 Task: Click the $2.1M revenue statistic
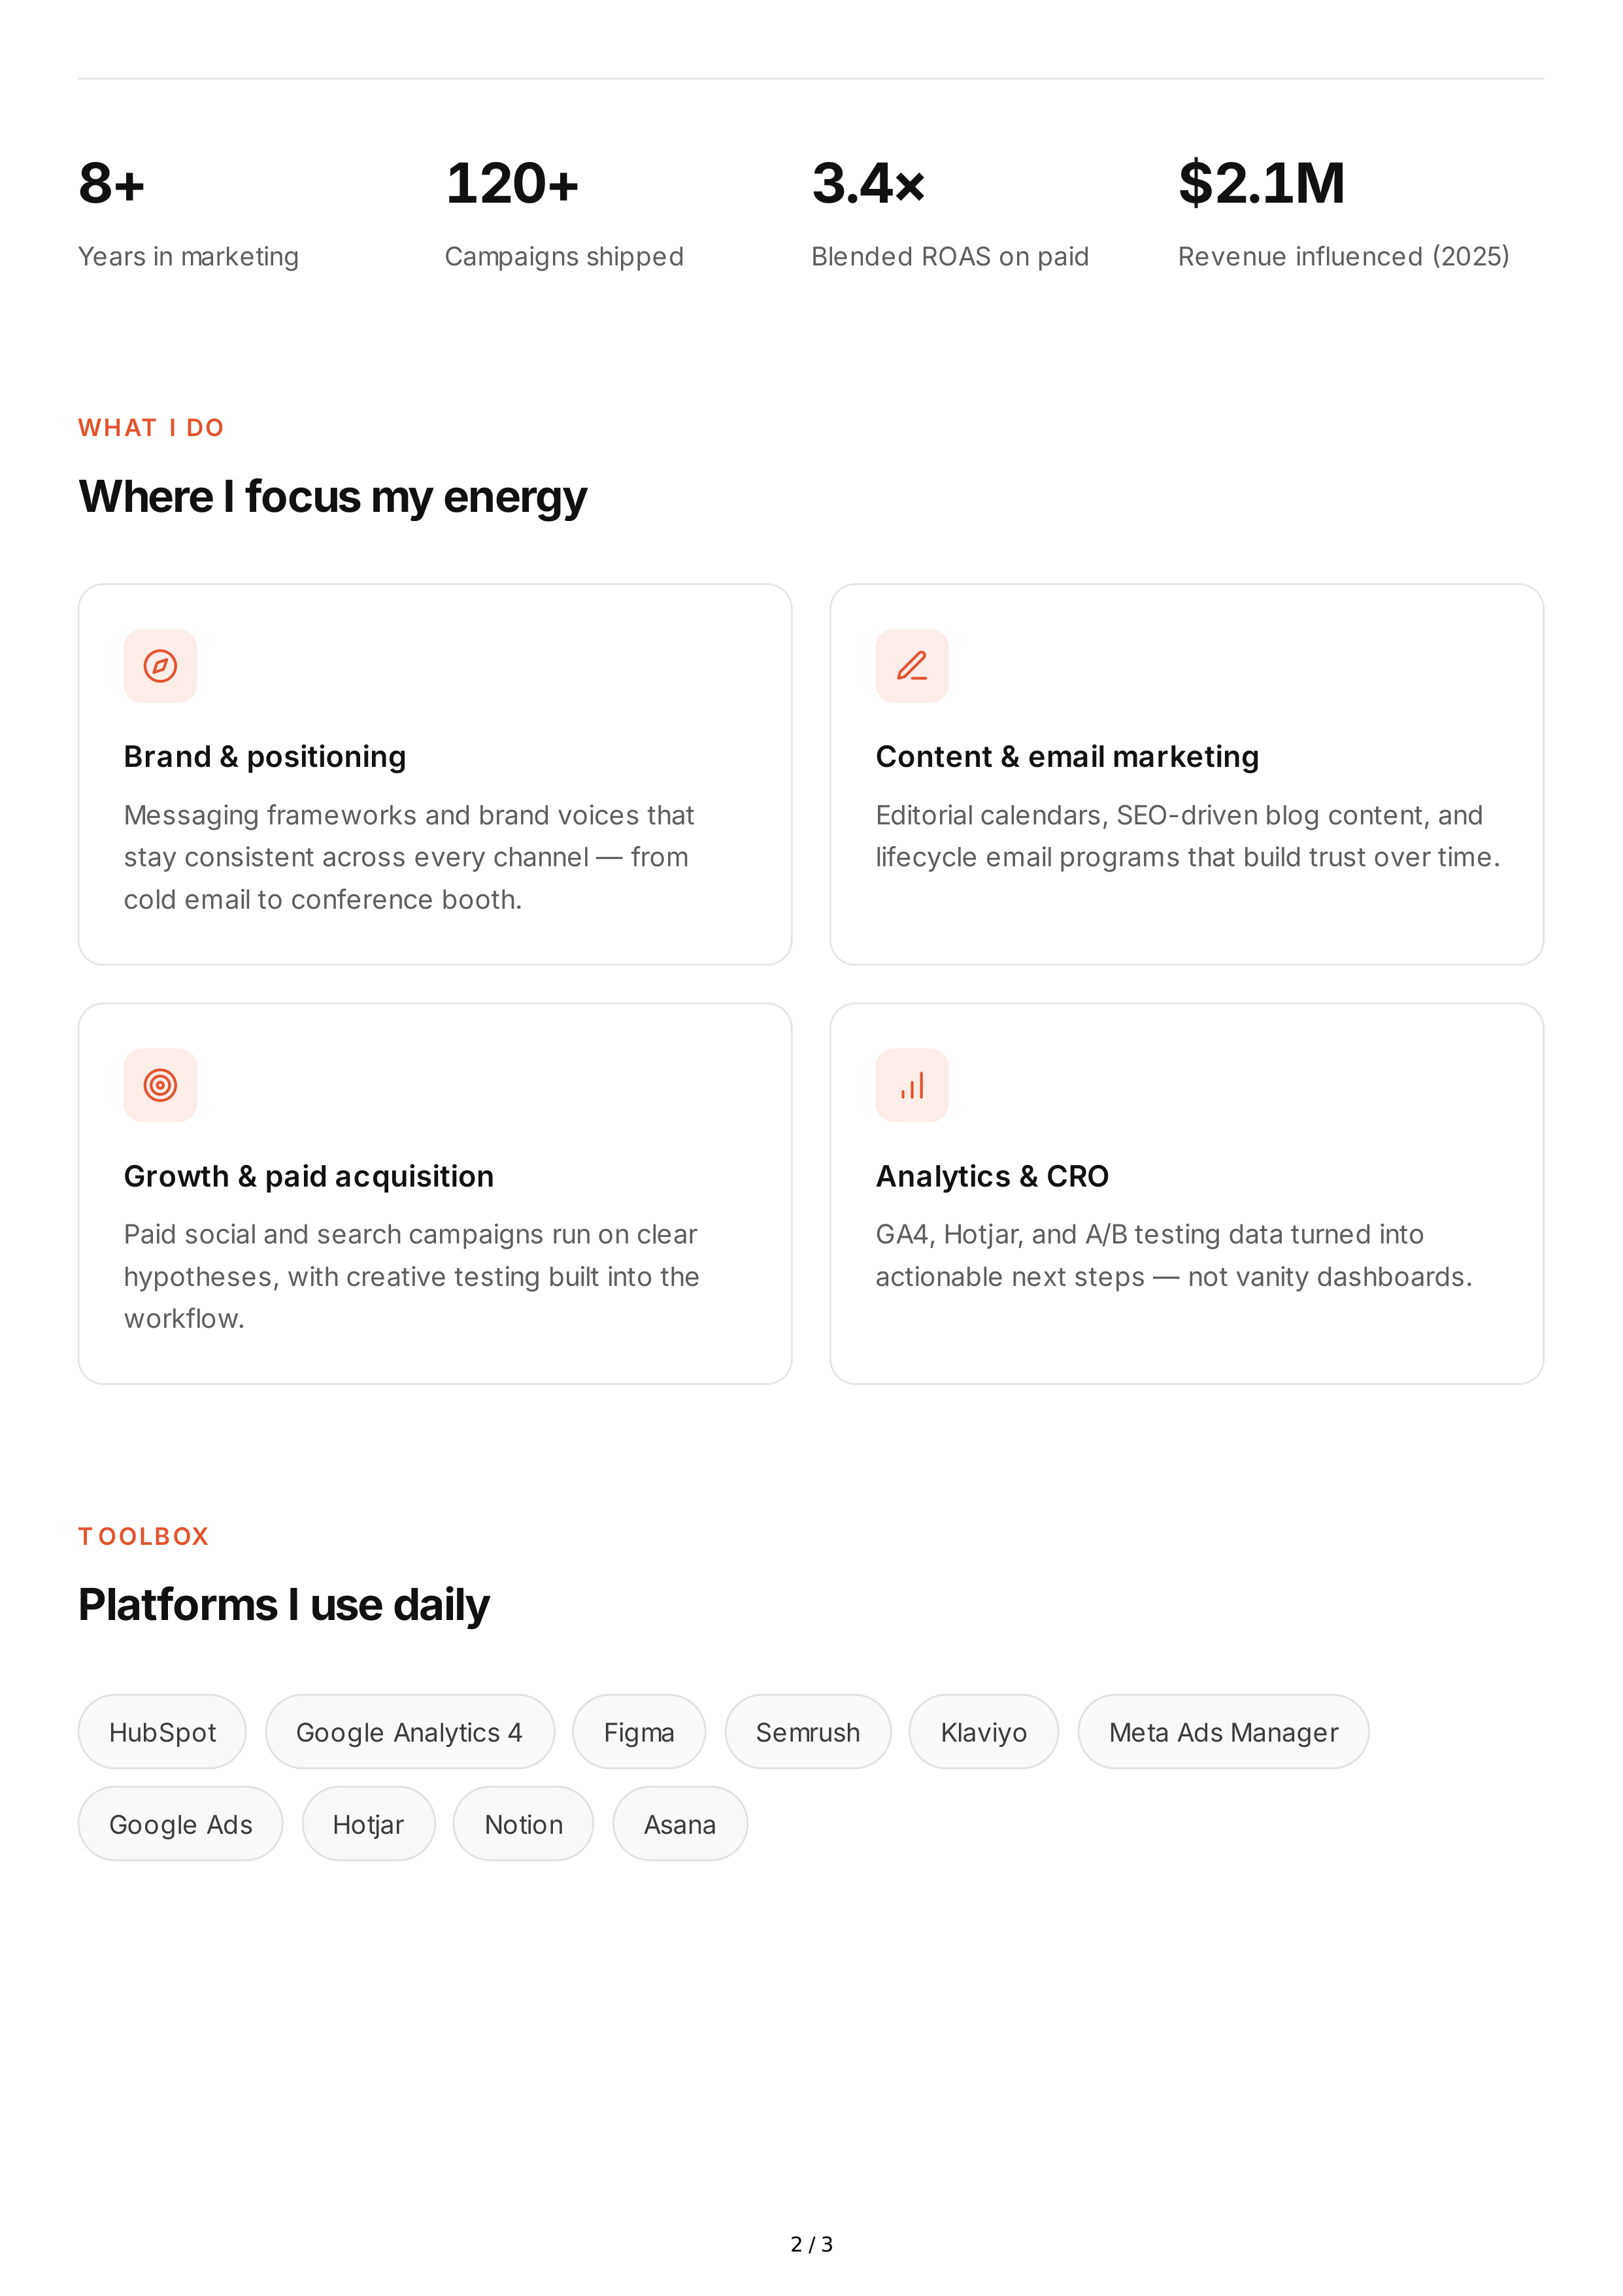tap(1262, 184)
